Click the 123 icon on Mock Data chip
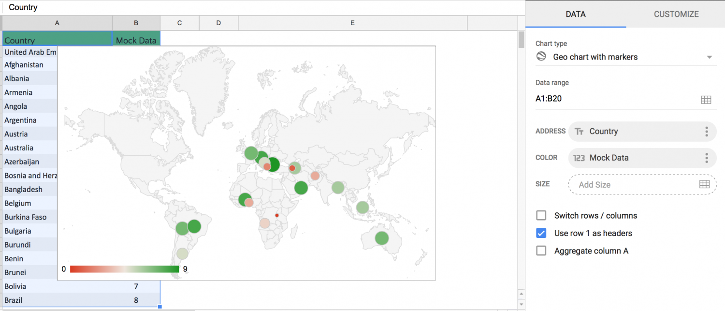This screenshot has width=725, height=311. pos(580,158)
